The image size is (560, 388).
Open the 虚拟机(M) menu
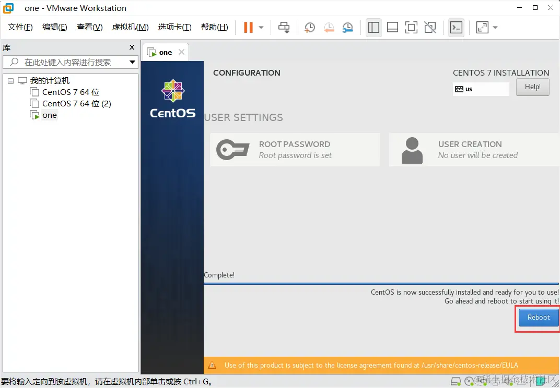pyautogui.click(x=131, y=27)
